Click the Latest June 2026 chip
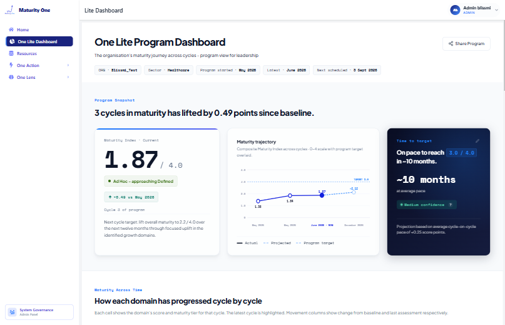The width and height of the screenshot is (505, 325). (287, 70)
